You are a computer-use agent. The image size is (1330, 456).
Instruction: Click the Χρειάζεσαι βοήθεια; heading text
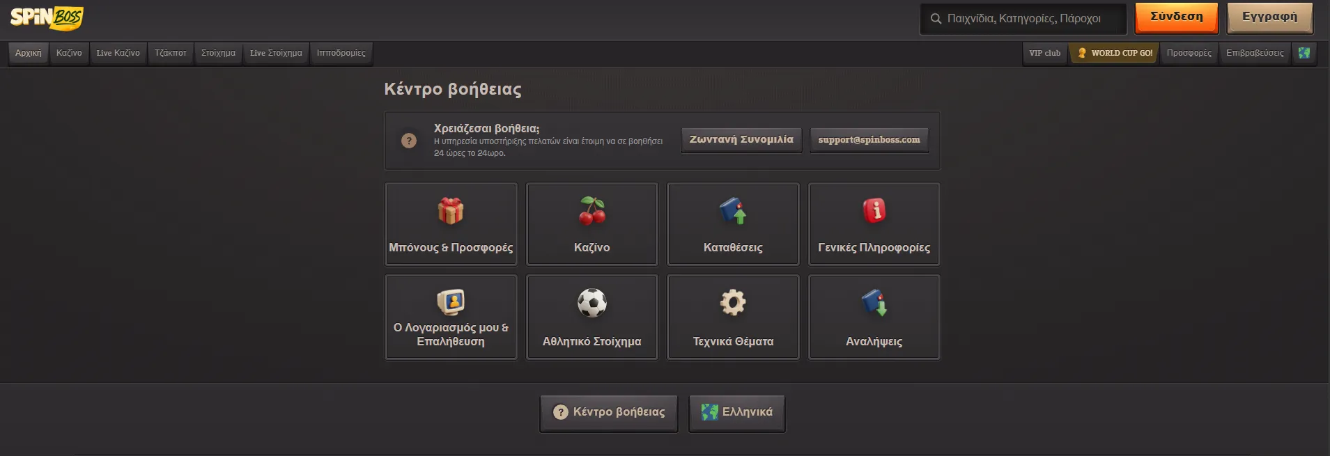[x=486, y=129]
